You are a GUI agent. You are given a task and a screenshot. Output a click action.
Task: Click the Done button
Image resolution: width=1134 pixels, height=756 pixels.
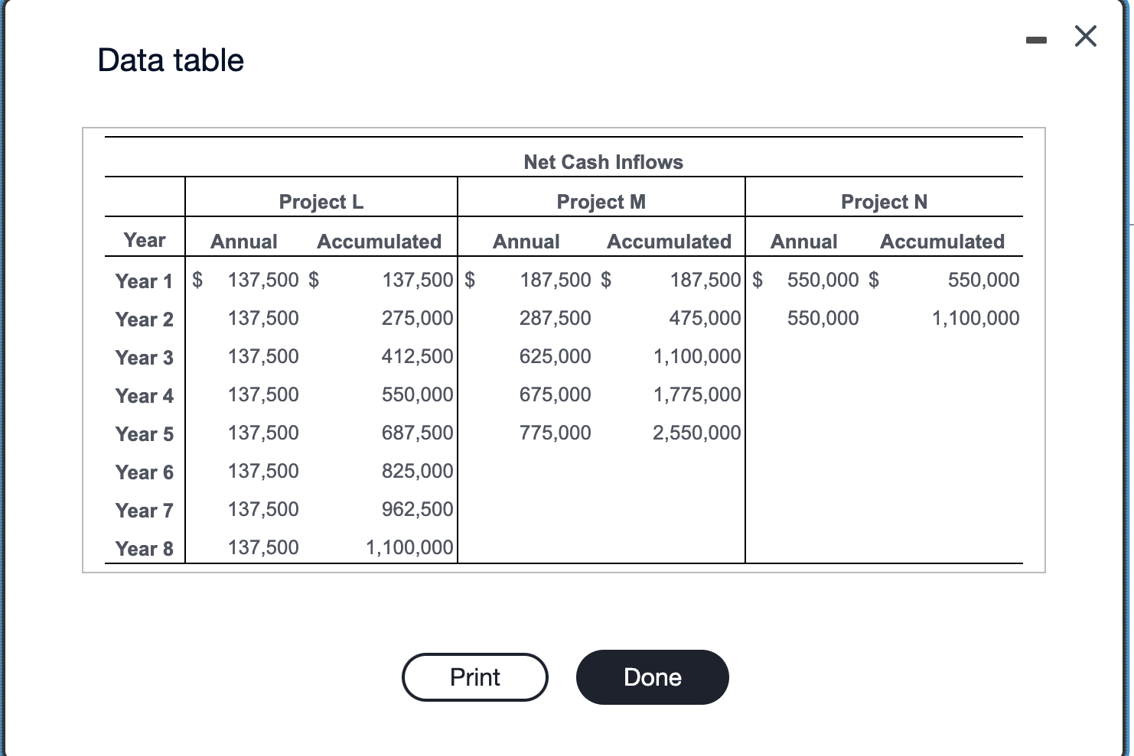(651, 677)
